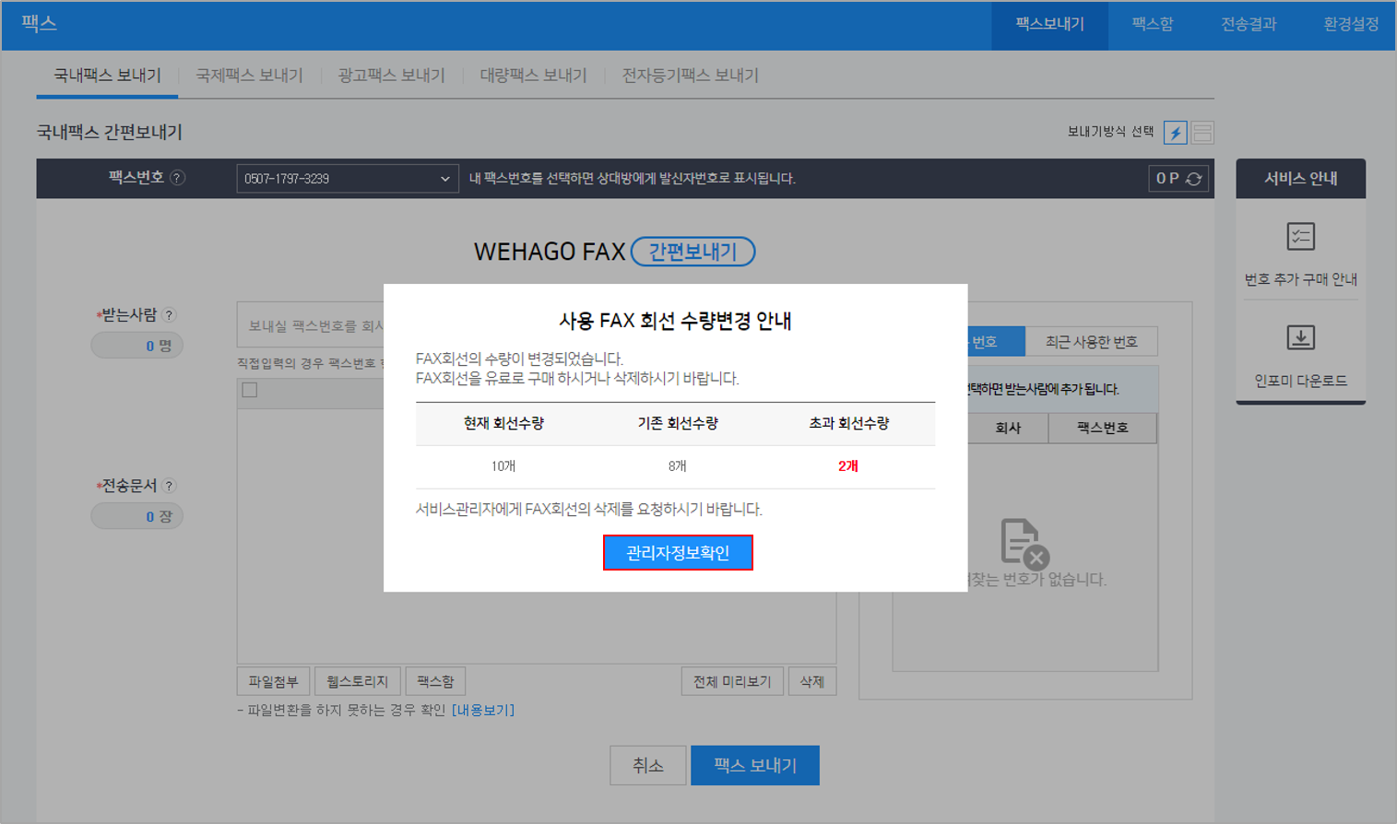Open 팩스함 in the top menu
Screen dimensions: 1397x824
pos(1152,24)
